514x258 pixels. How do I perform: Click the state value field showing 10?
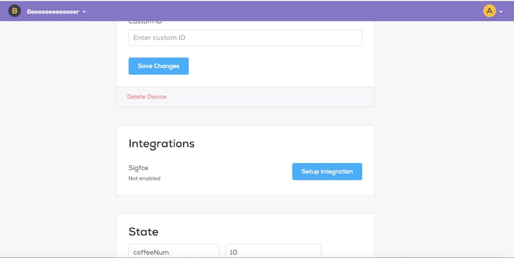tap(273, 251)
